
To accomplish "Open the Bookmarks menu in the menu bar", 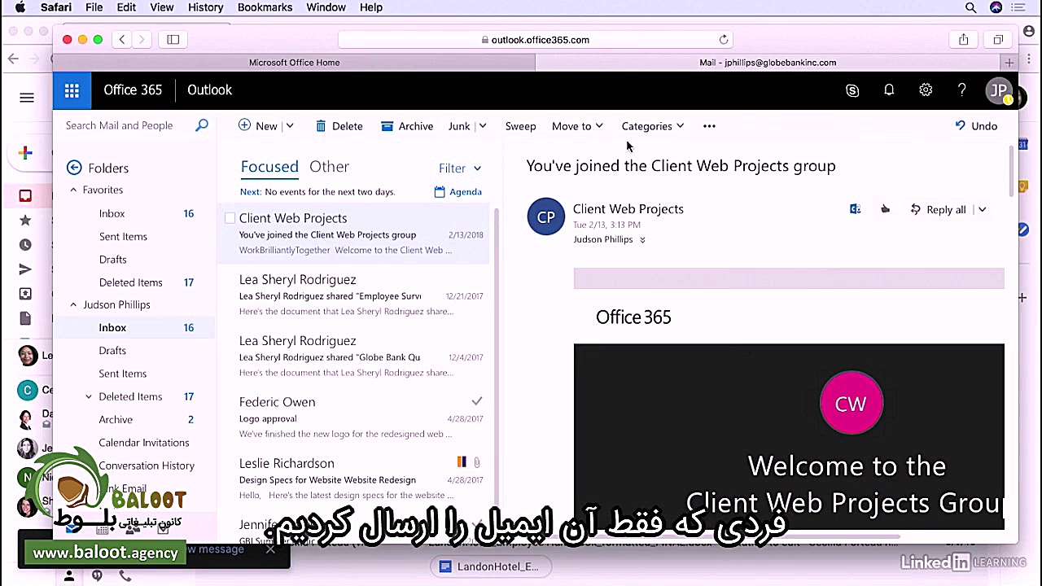I will (x=265, y=7).
